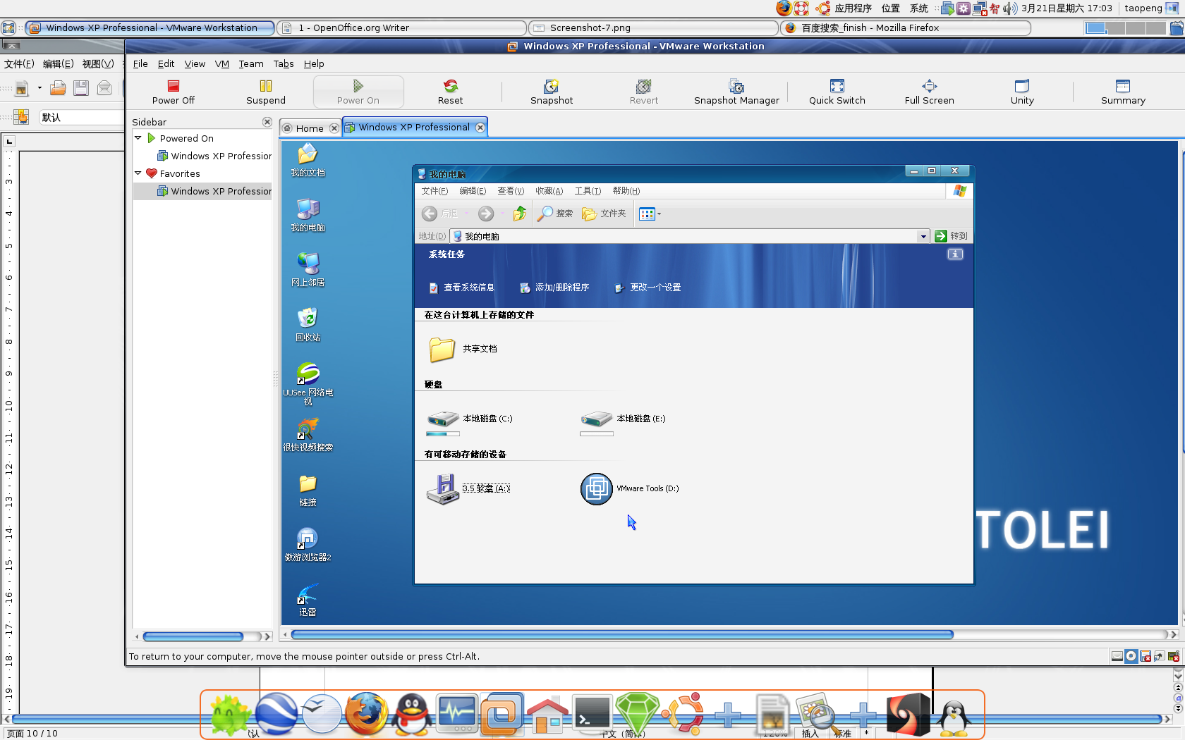Select the 迅雷 desktop shortcut

(x=308, y=600)
